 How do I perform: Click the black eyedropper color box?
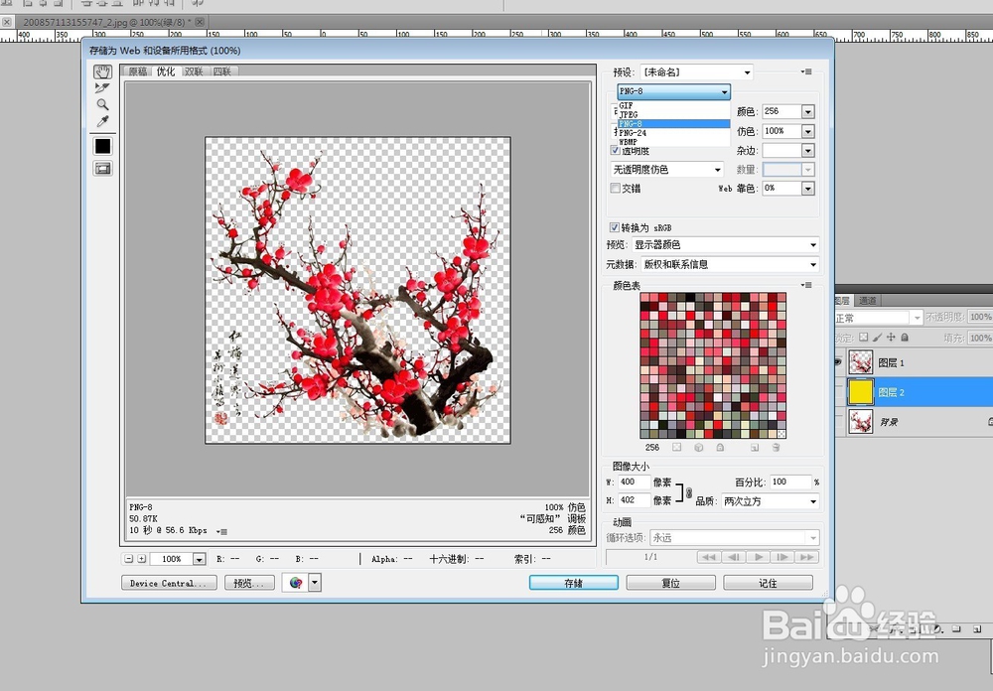click(102, 146)
